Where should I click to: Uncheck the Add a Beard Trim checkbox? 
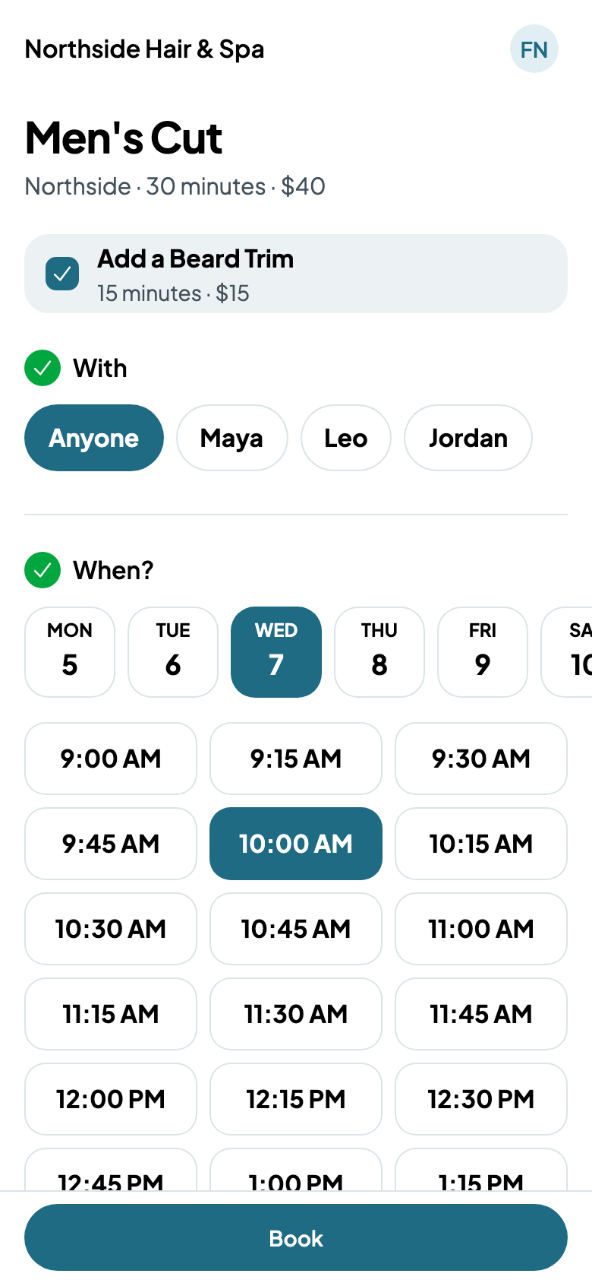pyautogui.click(x=62, y=274)
